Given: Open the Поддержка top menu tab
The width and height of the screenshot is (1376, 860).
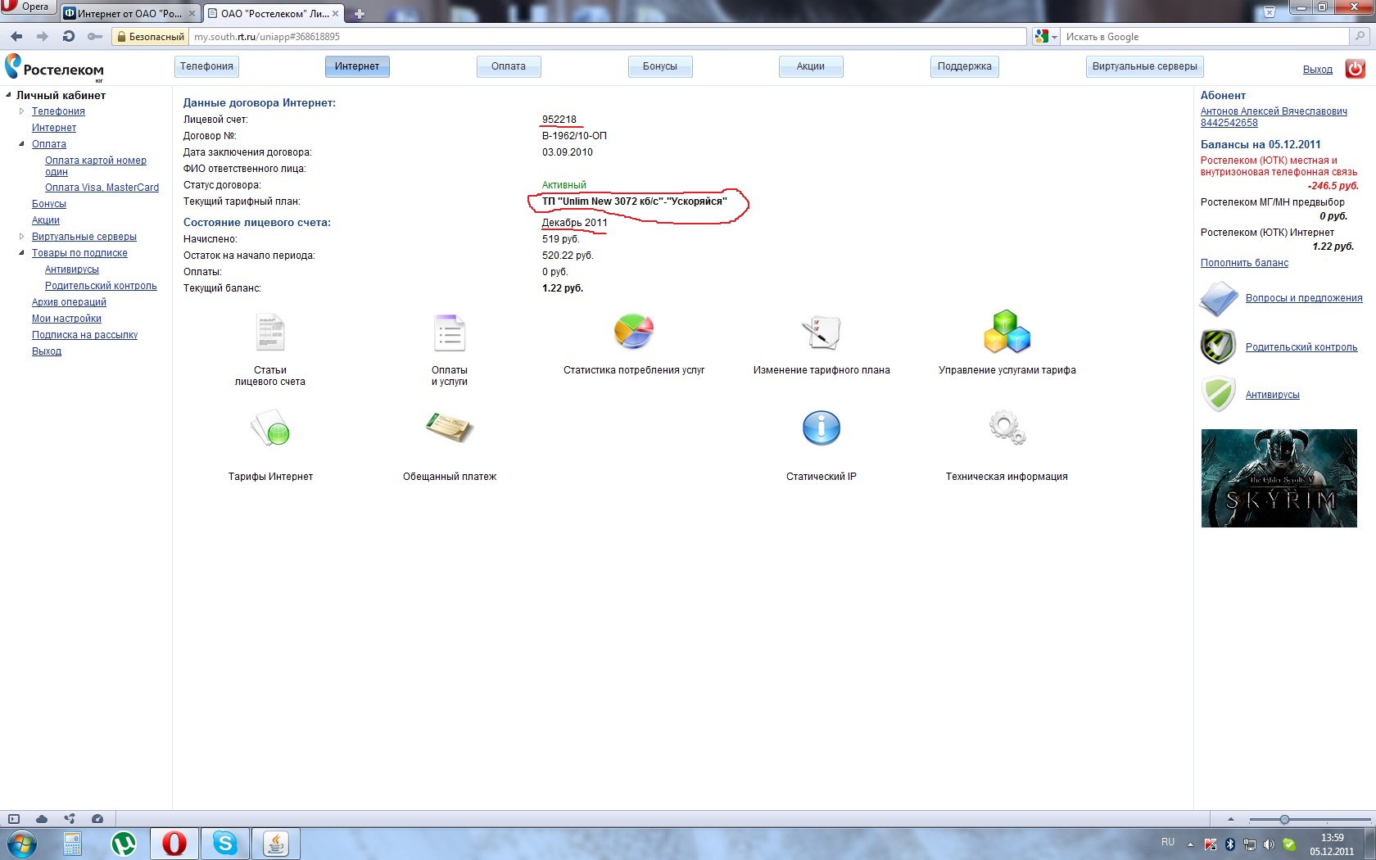Looking at the screenshot, I should pyautogui.click(x=965, y=66).
